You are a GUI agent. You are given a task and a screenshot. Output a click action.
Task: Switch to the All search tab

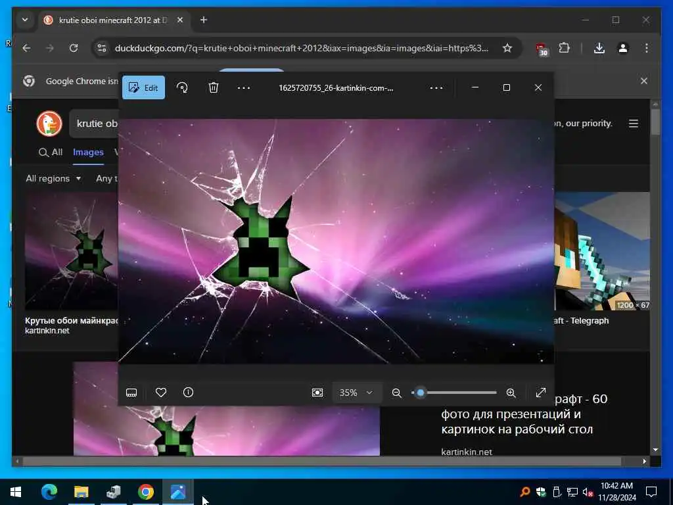[x=51, y=152]
